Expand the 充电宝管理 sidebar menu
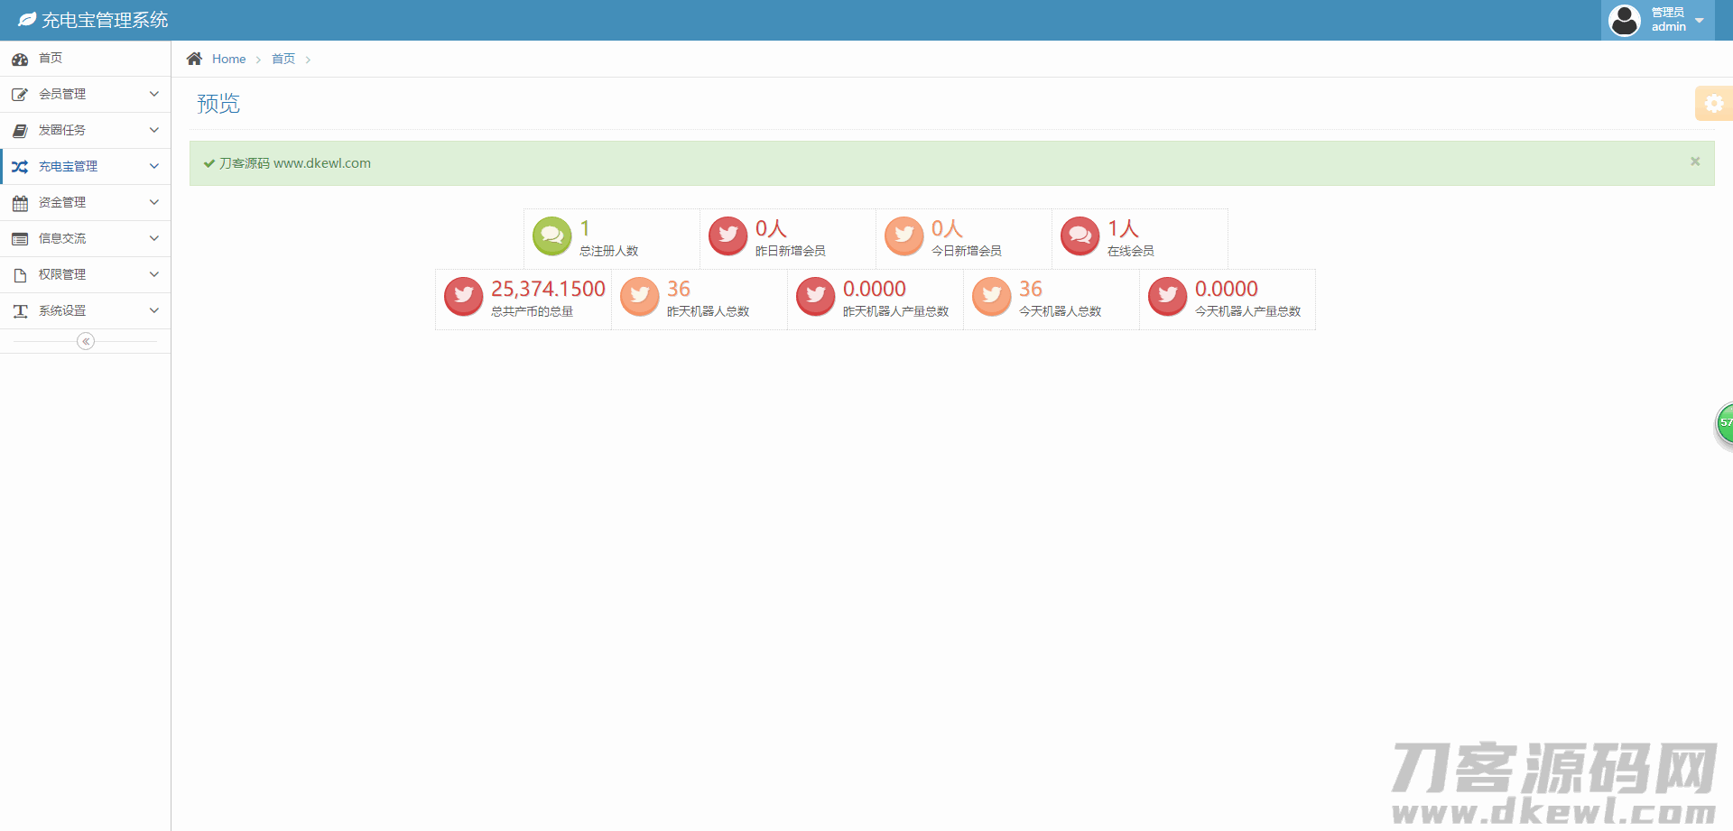The width and height of the screenshot is (1733, 831). click(x=85, y=166)
